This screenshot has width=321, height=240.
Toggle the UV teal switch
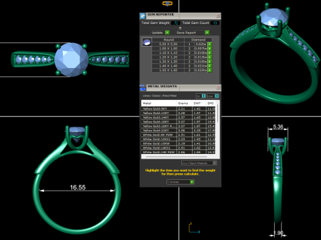[203, 96]
